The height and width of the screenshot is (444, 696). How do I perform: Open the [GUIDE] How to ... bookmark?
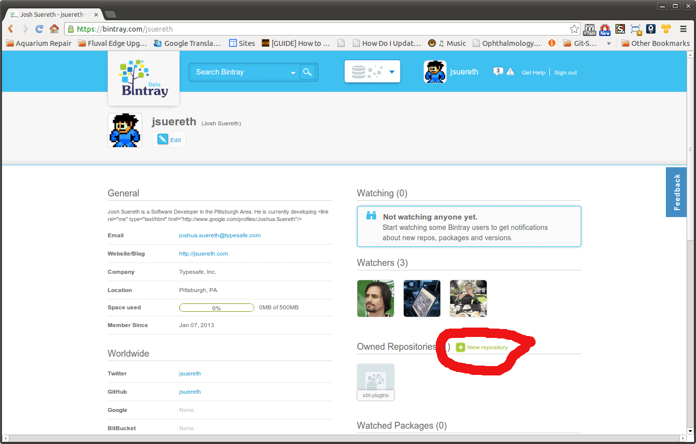296,43
